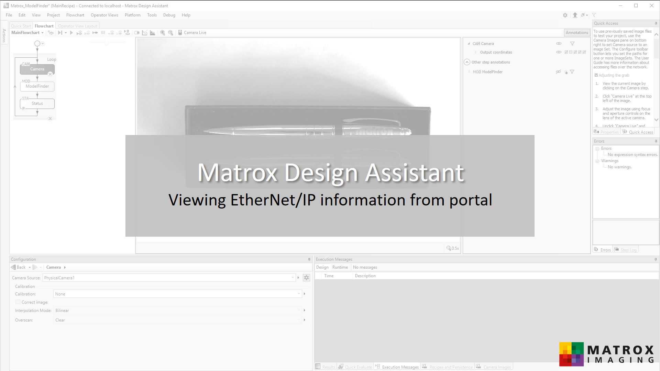Click the toggle switch icon in flowchart toolbar
Viewport: 660px width, 371px height.
[137, 33]
